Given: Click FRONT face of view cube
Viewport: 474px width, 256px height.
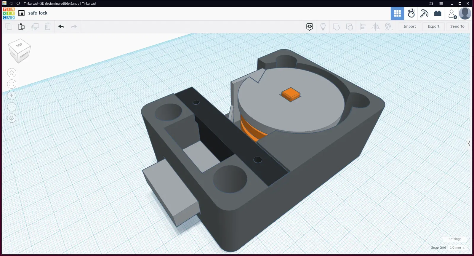Looking at the screenshot, I should click(24, 55).
